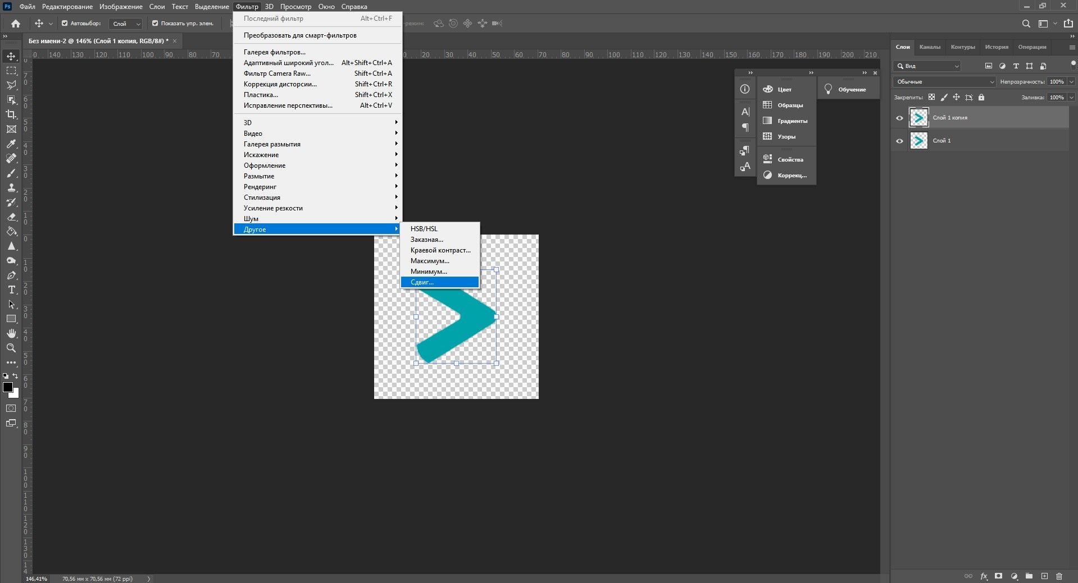Toggle the Показать упр. элем. checkbox

coord(155,24)
